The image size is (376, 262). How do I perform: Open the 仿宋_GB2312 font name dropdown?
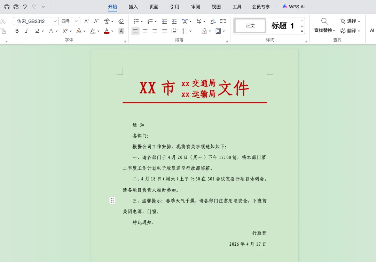[55, 21]
